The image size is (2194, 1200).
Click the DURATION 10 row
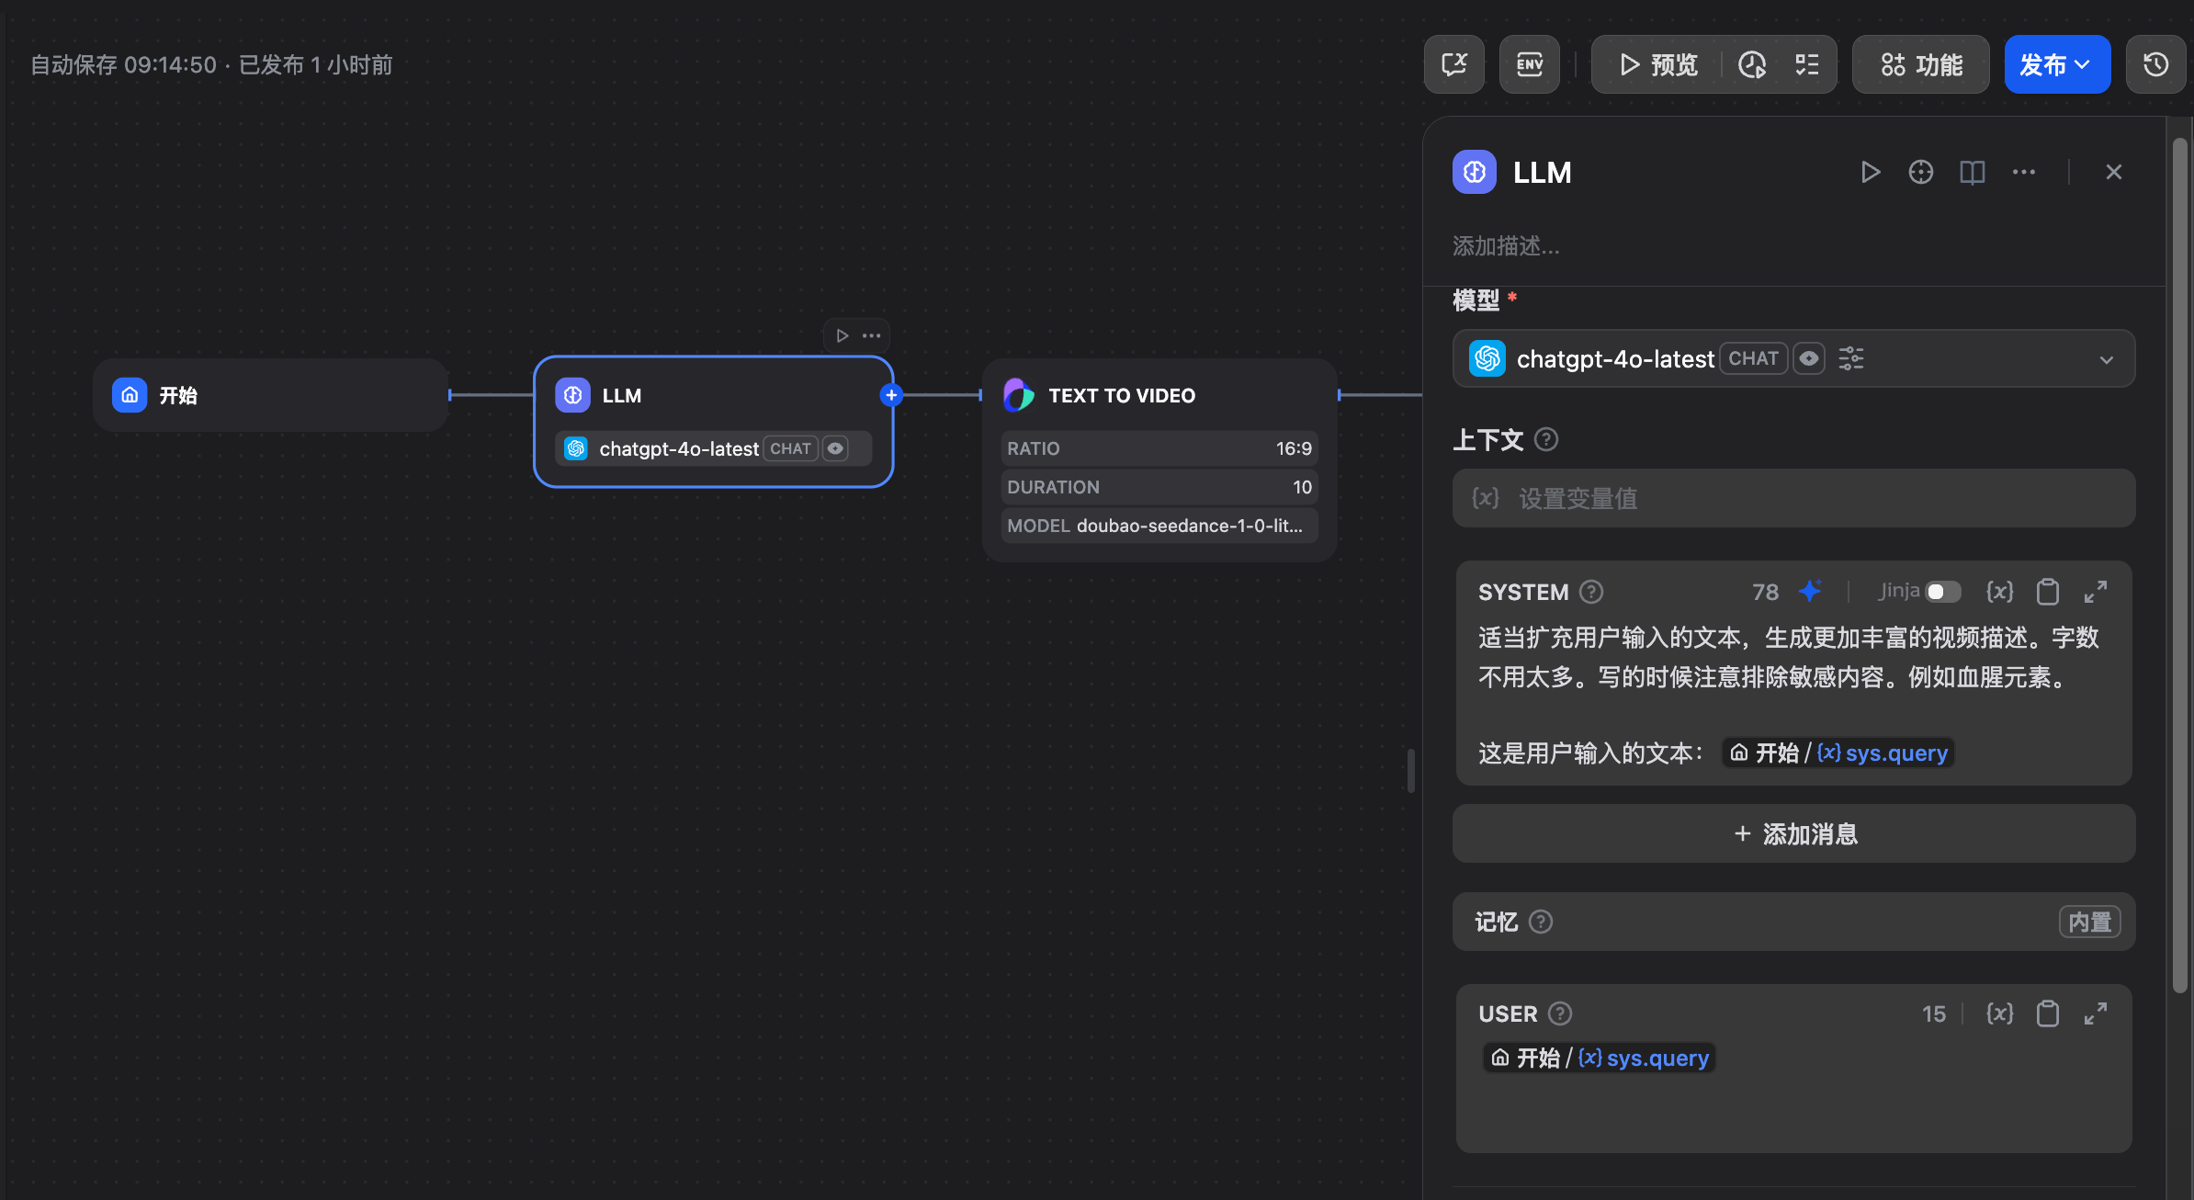point(1159,487)
